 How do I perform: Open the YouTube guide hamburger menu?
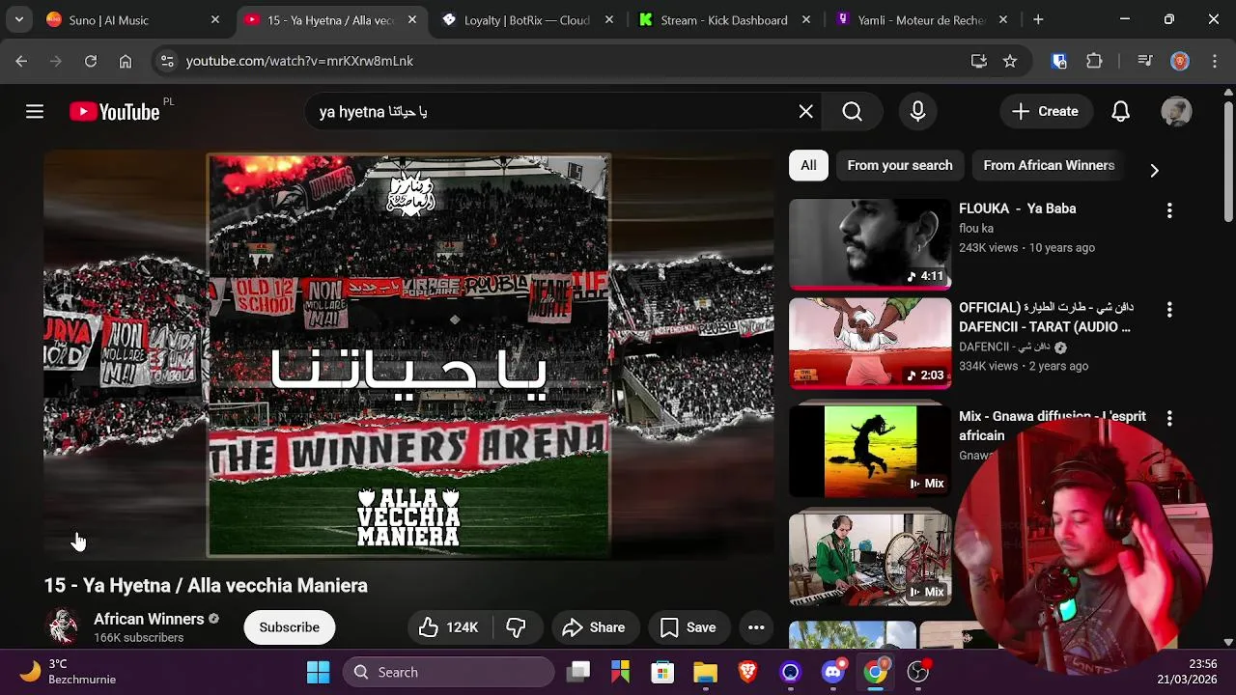[35, 112]
